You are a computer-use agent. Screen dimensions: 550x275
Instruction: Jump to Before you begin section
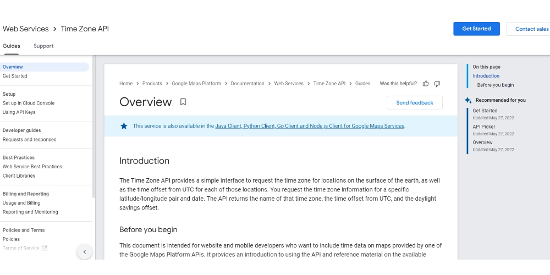pyautogui.click(x=495, y=85)
